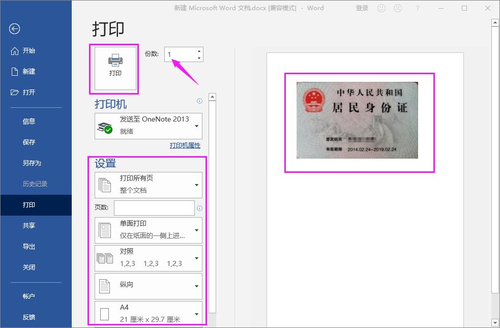Open the 单面打印 single-sided printing dropdown
Image resolution: width=500 pixels, height=328 pixels.
tap(197, 230)
